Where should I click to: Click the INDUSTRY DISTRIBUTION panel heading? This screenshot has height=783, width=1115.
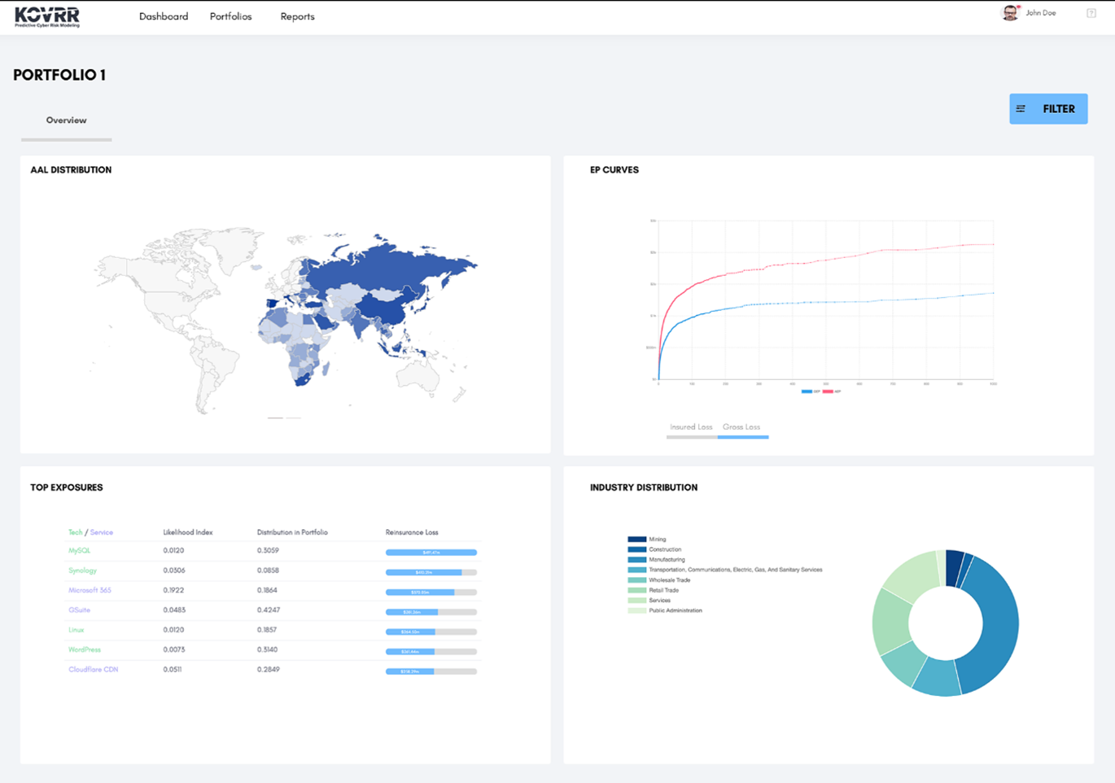click(644, 488)
